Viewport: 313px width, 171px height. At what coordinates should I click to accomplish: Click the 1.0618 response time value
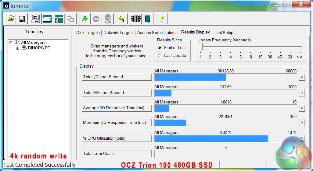point(226,102)
